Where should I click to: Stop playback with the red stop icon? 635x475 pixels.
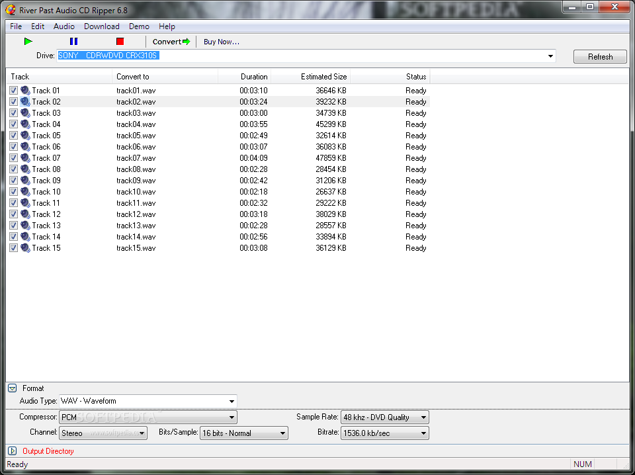point(120,41)
